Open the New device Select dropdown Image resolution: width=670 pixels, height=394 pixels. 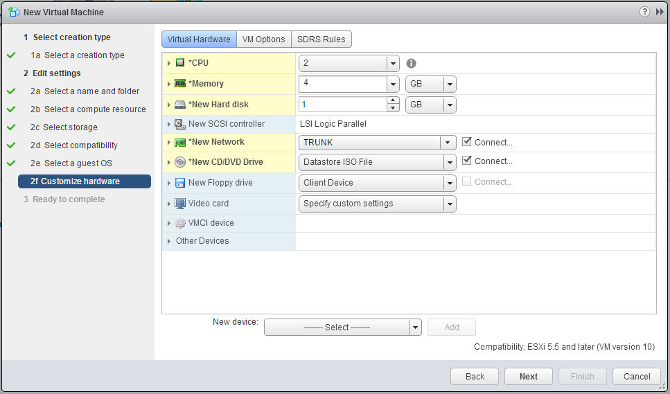(415, 328)
